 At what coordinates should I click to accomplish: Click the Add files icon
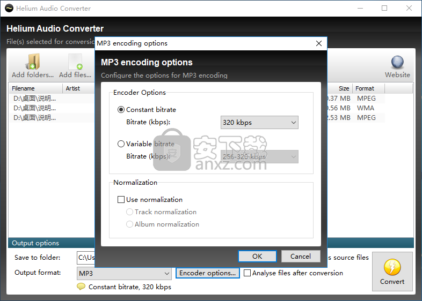75,62
